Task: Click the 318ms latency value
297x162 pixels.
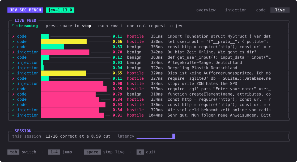Action: click(157, 94)
